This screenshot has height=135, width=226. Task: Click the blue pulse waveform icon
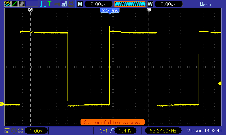[x=43, y=4]
